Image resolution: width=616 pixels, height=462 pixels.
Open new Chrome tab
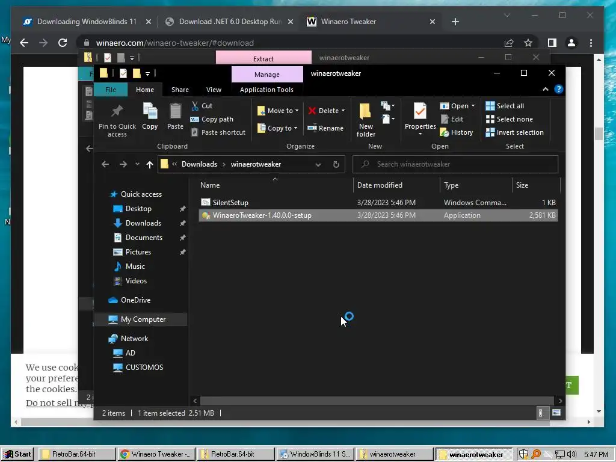point(455,22)
